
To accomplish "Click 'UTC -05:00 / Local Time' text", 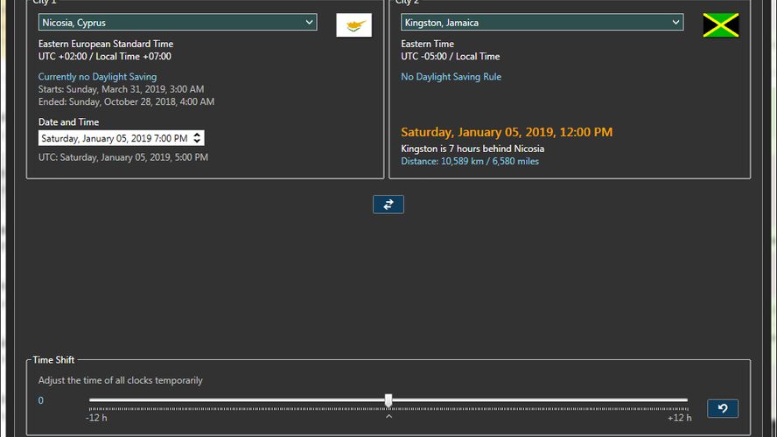I will (x=451, y=57).
